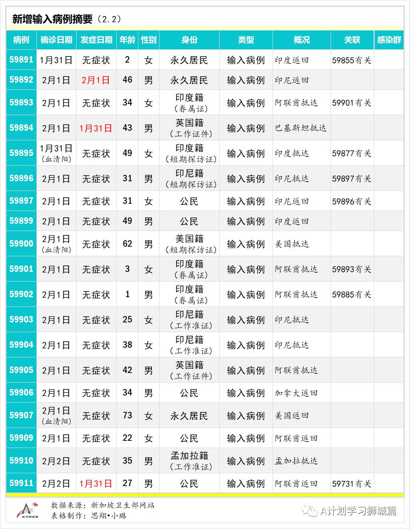Viewport: 410px width, 529px height.
Task: Select case number 59900 cell
Action: pos(20,243)
